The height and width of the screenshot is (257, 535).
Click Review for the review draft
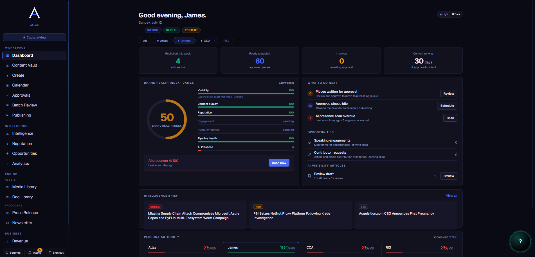click(x=449, y=176)
